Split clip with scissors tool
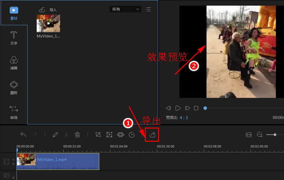The image size is (284, 180). click(x=66, y=135)
